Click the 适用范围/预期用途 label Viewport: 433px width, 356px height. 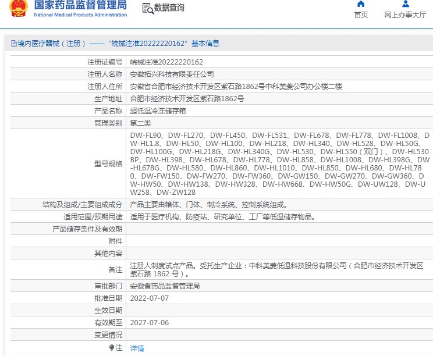93,216
